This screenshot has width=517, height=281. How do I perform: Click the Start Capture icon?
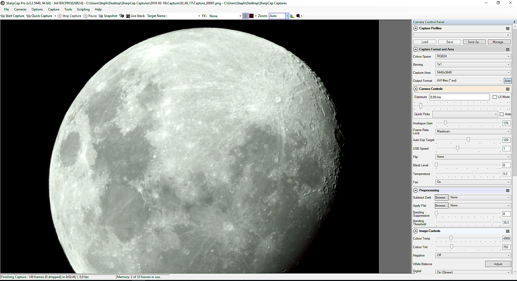3,16
